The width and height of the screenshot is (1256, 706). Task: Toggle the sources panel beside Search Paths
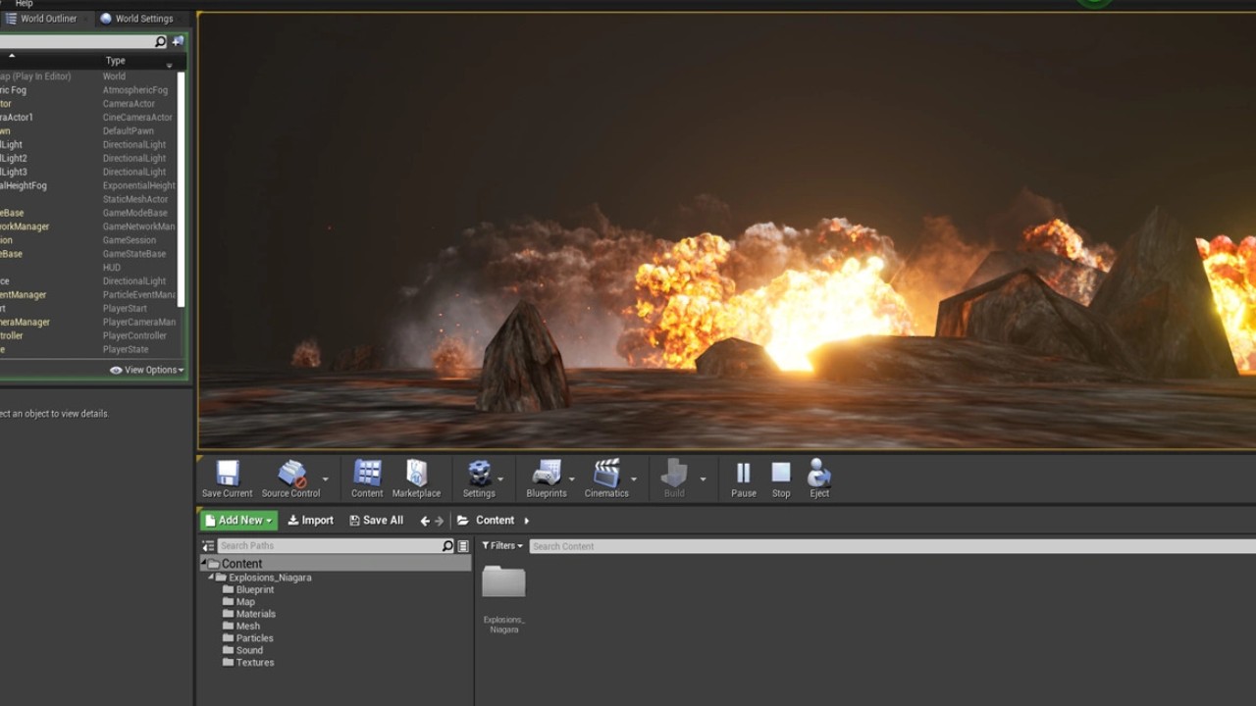point(208,546)
